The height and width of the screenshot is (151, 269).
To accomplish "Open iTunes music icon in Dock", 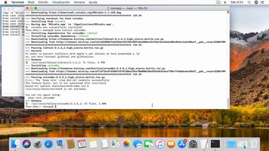I will [x=160, y=143].
